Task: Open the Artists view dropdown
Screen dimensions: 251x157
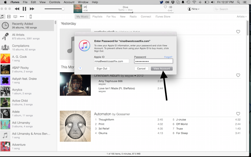Action: coord(242,16)
